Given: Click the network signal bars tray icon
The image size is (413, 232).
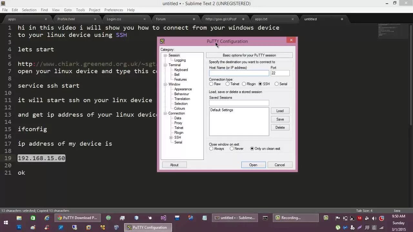Looking at the screenshot, I should 381,227.
